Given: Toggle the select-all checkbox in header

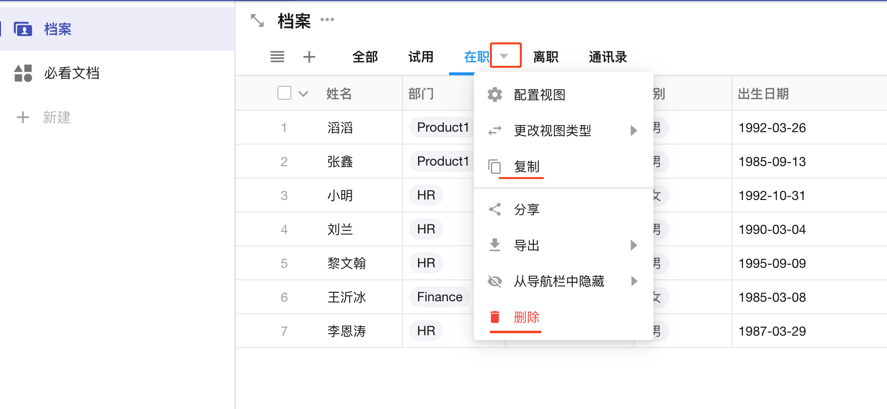Looking at the screenshot, I should [284, 93].
